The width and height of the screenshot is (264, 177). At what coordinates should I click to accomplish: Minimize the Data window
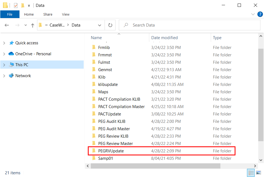(x=223, y=5)
